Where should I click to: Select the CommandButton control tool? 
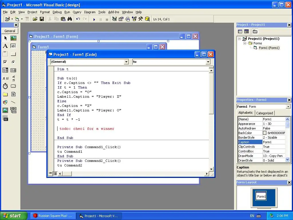13,54
